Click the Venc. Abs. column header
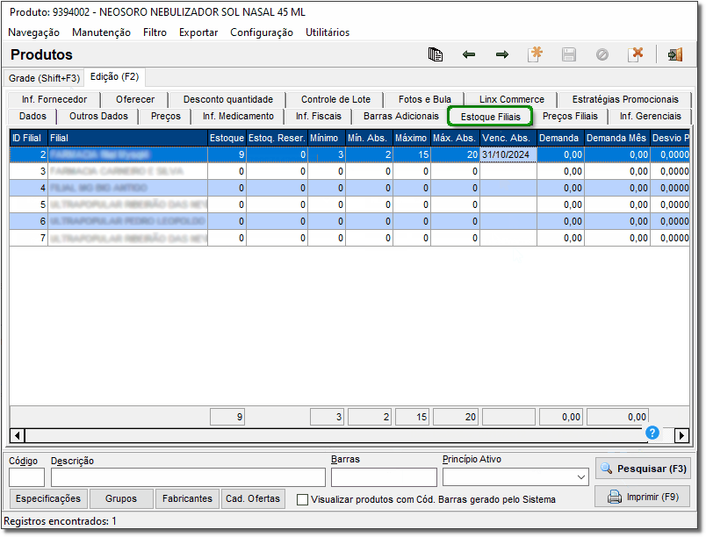706x537 pixels. [508, 138]
